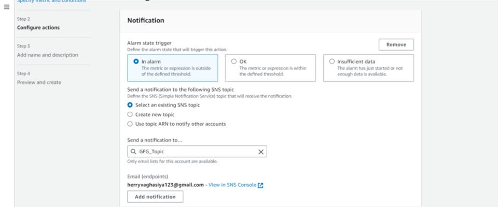The width and height of the screenshot is (498, 207).
Task: Choose Select an existing SNS topic
Action: pyautogui.click(x=130, y=105)
